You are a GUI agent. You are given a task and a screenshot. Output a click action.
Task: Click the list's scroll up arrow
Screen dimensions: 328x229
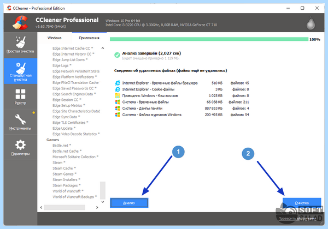tap(103, 48)
